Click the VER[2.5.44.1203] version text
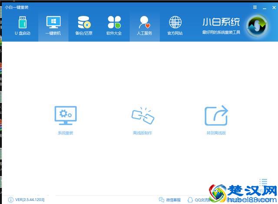Image resolution: width=278 pixels, height=204 pixels. (x=30, y=200)
